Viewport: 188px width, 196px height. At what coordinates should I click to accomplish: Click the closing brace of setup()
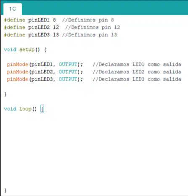(5, 94)
